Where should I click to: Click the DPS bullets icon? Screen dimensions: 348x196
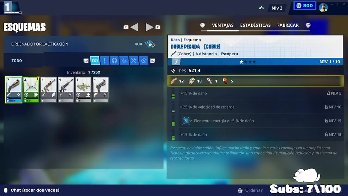point(173,71)
